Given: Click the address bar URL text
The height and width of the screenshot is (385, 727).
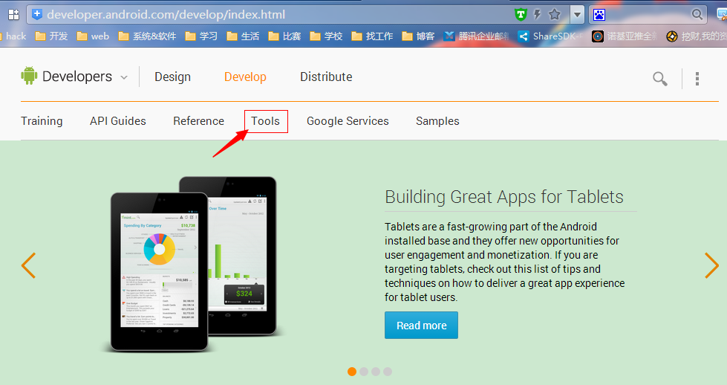Looking at the screenshot, I should coord(166,14).
